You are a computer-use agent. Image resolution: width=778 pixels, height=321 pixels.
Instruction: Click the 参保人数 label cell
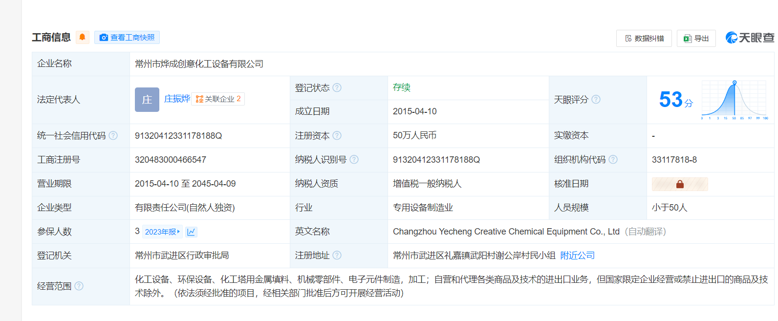(x=81, y=232)
